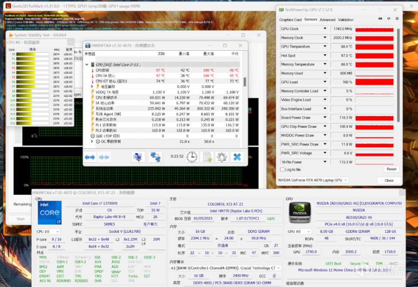Select the 系统总功率 sensor row

tap(162, 108)
